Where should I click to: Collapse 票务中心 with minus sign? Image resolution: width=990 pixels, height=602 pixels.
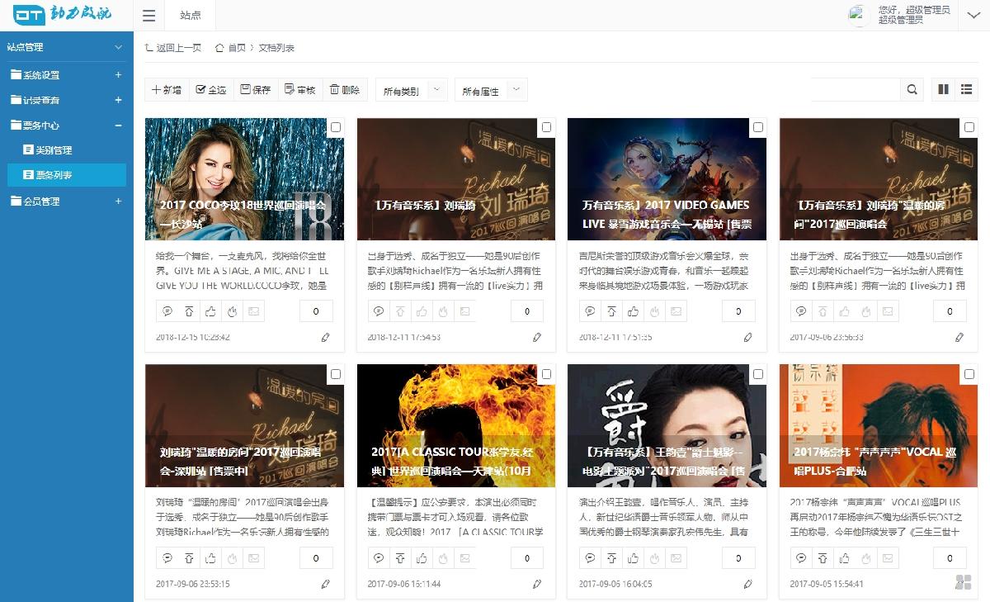pyautogui.click(x=118, y=126)
